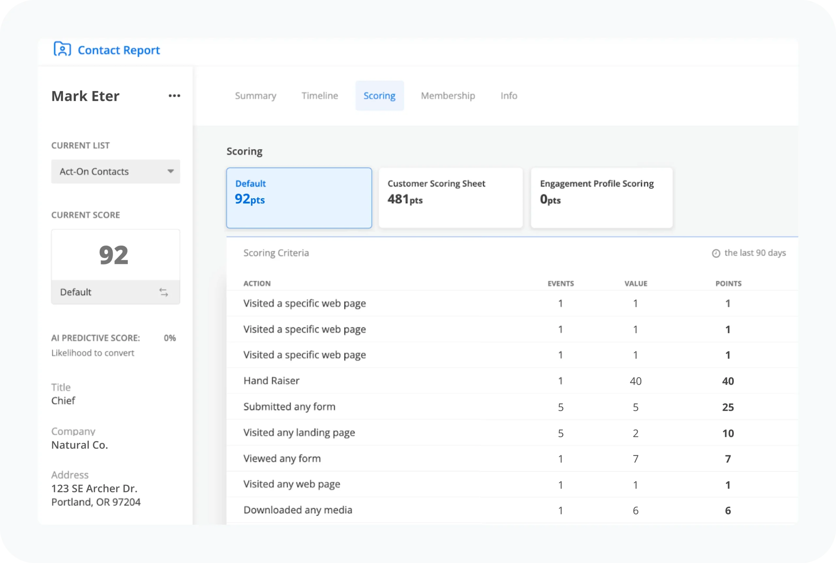
Task: Click the Hand Raiser scoring row
Action: [271, 380]
